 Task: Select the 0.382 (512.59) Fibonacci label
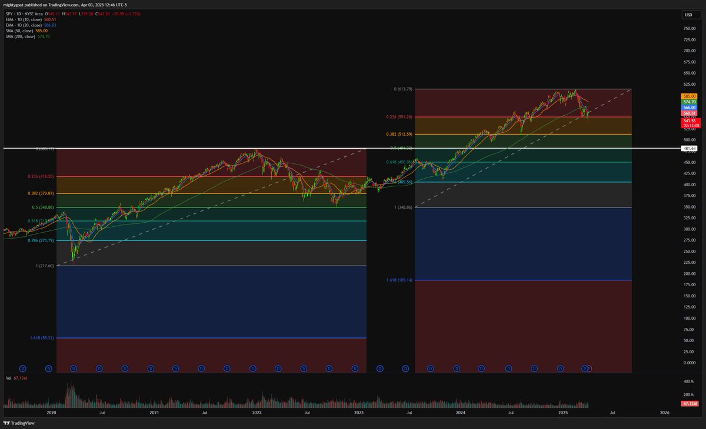coord(399,135)
